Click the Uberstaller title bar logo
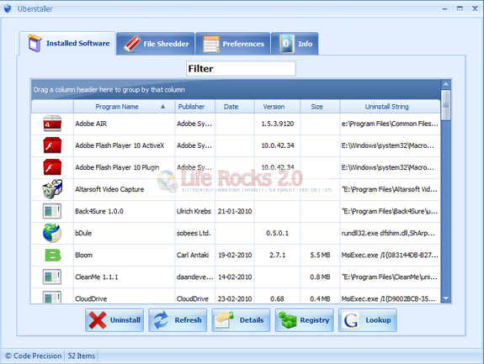Screen dimensions: 484x364 point(8,8)
